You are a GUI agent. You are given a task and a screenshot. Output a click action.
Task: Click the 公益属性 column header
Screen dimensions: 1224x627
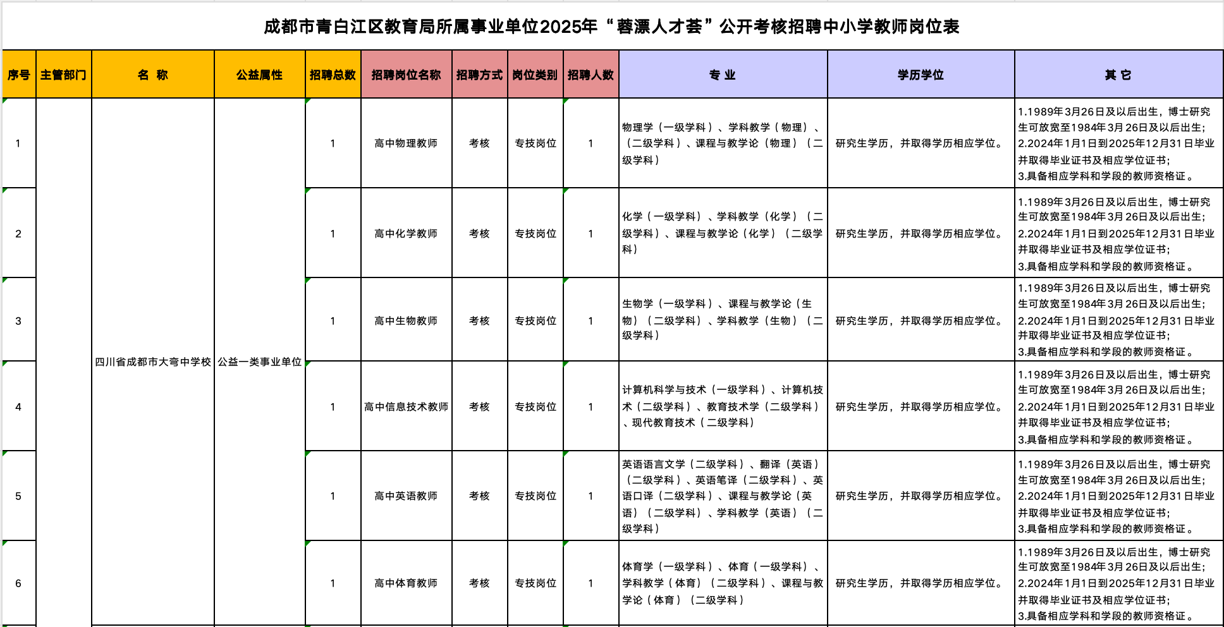[259, 75]
